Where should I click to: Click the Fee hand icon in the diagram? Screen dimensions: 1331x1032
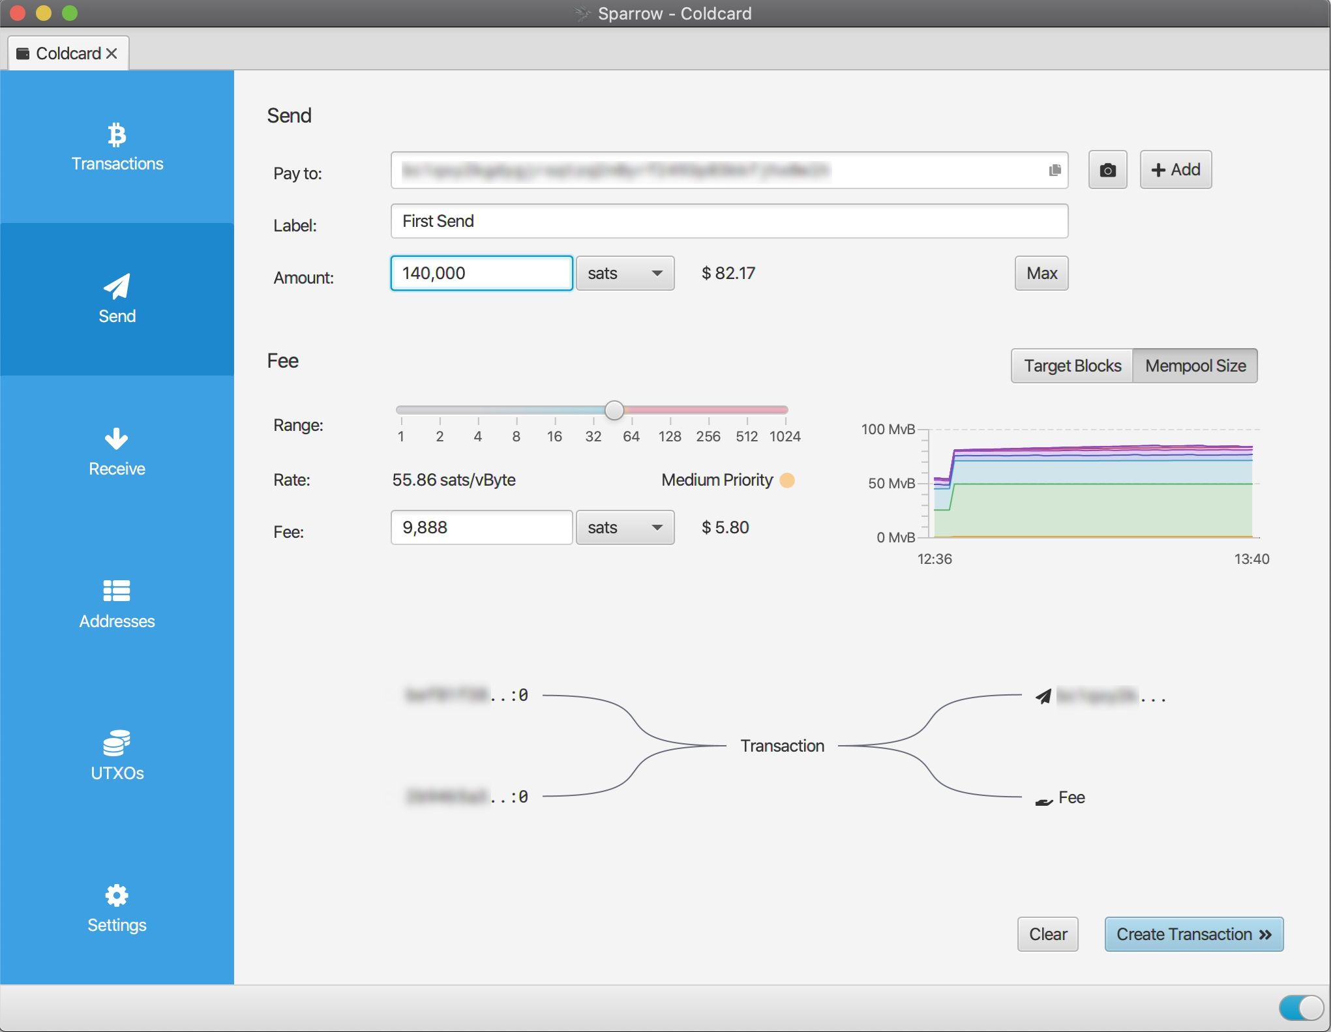pyautogui.click(x=1043, y=801)
